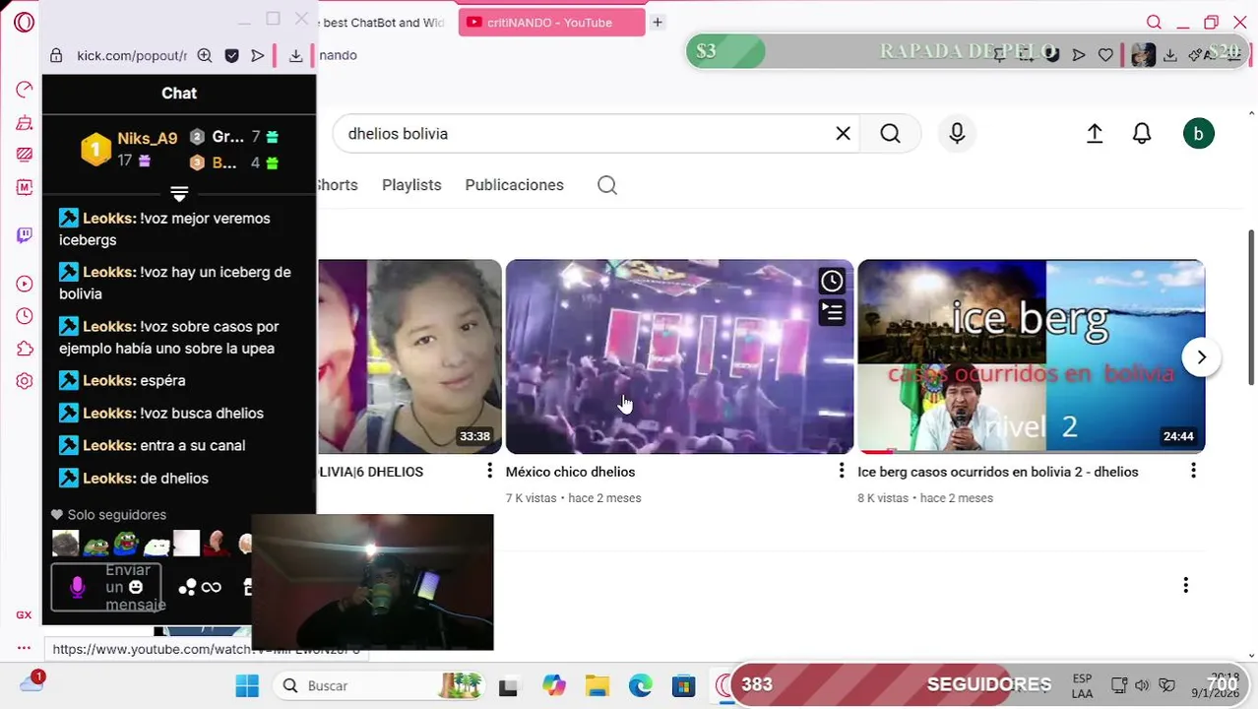Expand the chat leaderboard collapse handle
The image size is (1258, 709).
coord(179,193)
